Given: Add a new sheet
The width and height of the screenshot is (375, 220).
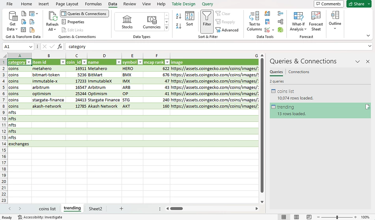Looking at the screenshot, I should [121, 209].
